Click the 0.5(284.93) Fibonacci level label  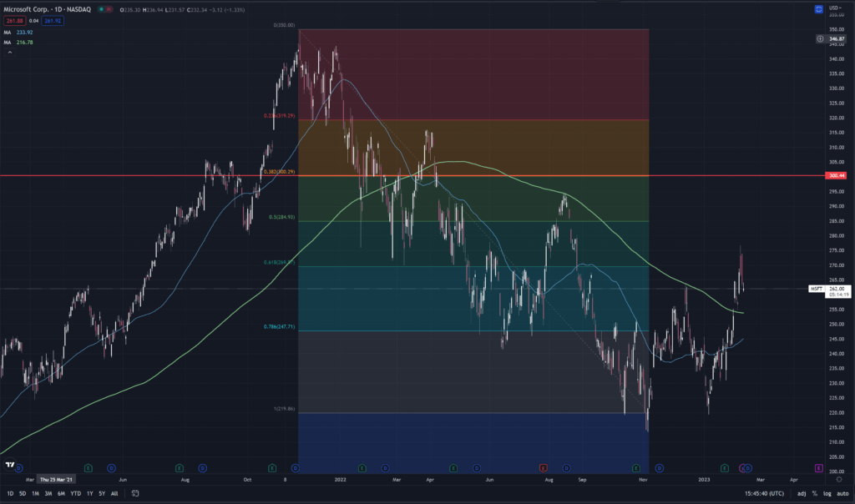(x=282, y=217)
